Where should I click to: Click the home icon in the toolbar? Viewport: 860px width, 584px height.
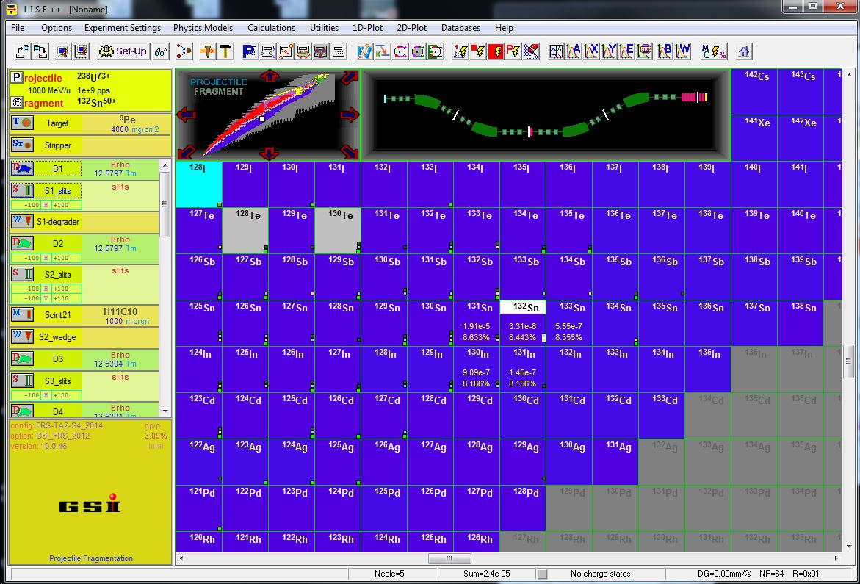tap(744, 51)
